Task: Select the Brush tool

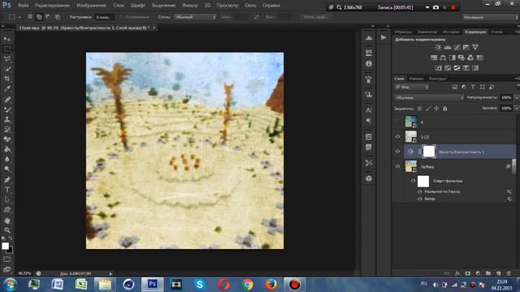Action: (x=7, y=109)
